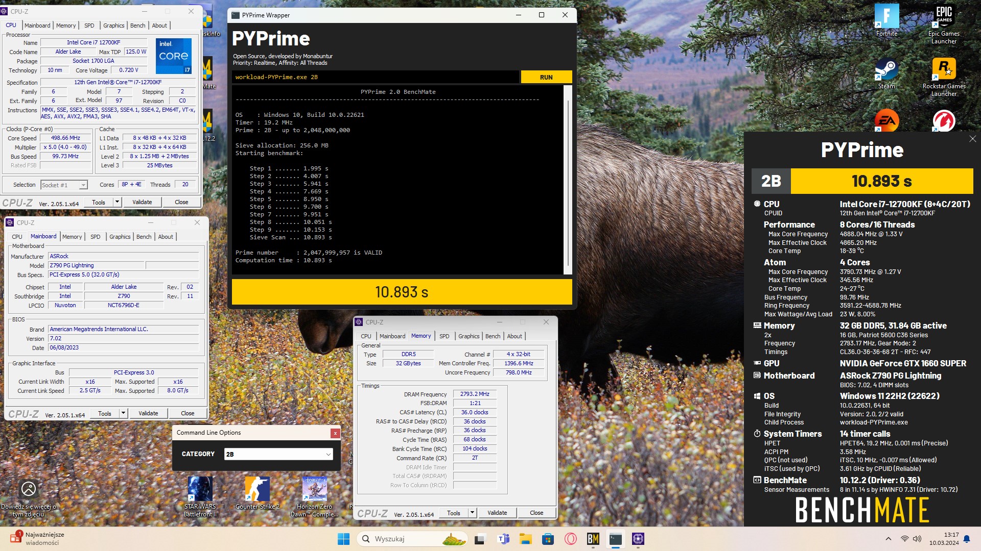Click the Windows search box
This screenshot has width=981, height=551.
coord(413,539)
